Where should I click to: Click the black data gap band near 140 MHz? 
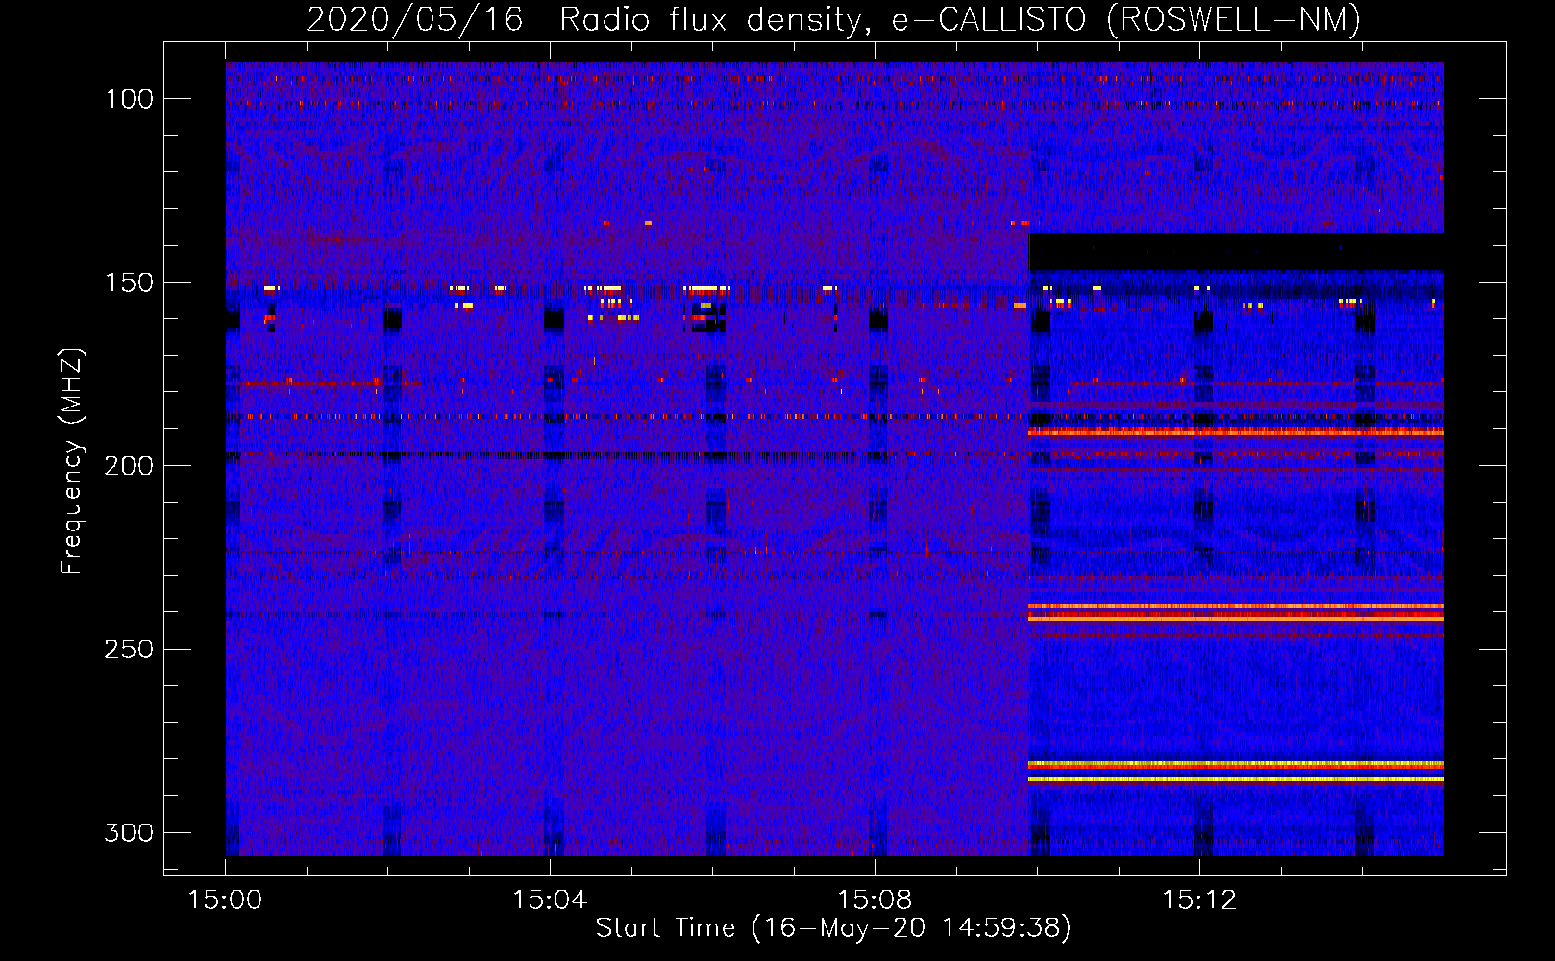click(x=1236, y=252)
